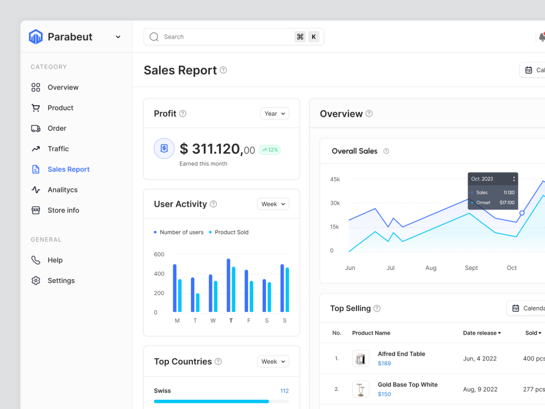Open the Gold Base Top White product name
Screen dimensions: 545x409
[x=408, y=384]
